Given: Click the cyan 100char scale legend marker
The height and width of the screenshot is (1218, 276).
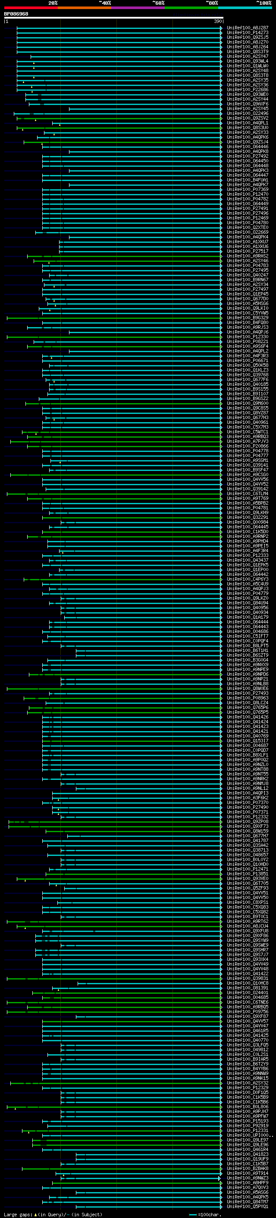Looking at the screenshot, I should pos(193,1215).
